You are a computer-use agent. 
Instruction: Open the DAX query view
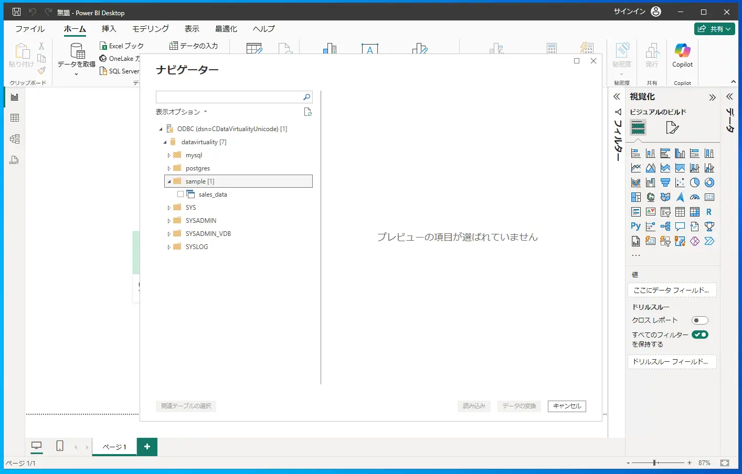pos(15,160)
